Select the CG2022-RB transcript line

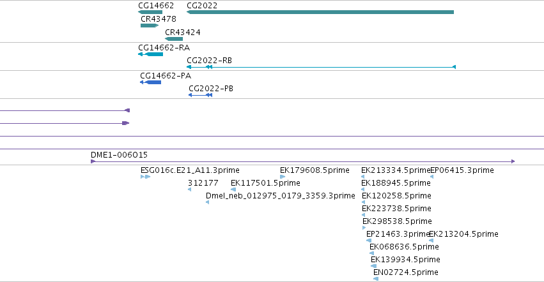pyautogui.click(x=322, y=67)
